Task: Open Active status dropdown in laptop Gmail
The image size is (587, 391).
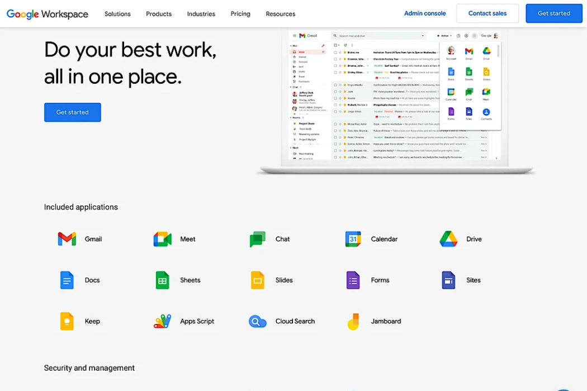Action: click(x=444, y=36)
